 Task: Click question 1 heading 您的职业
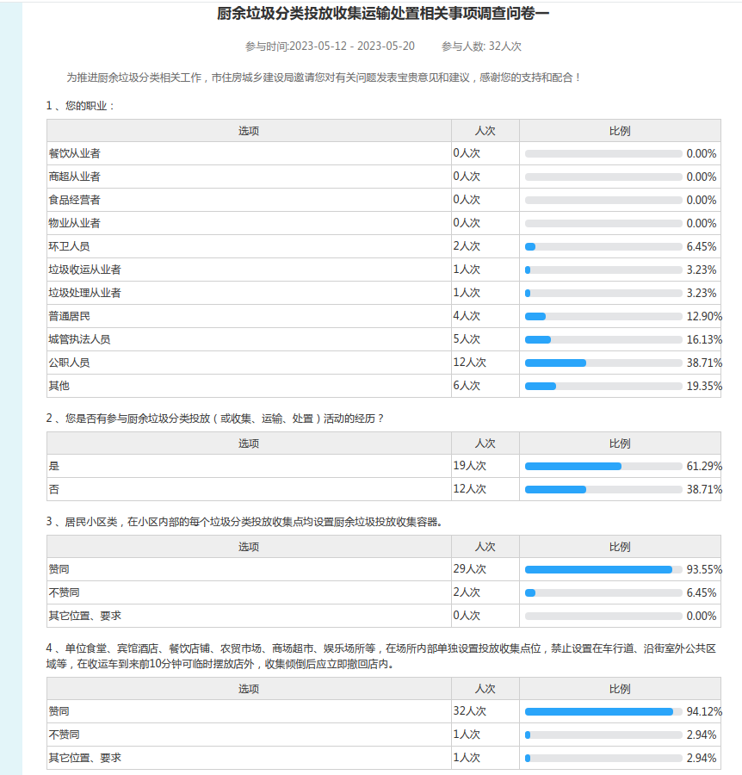[x=81, y=106]
